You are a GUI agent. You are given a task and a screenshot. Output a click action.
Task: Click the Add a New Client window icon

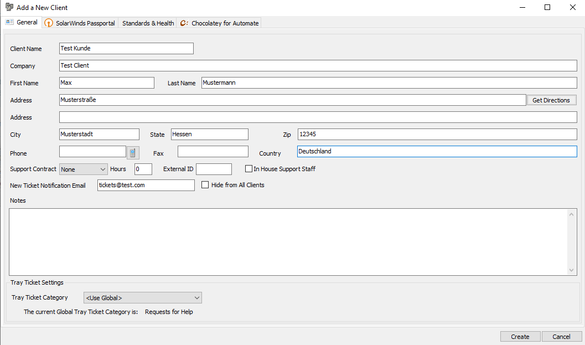[x=9, y=8]
